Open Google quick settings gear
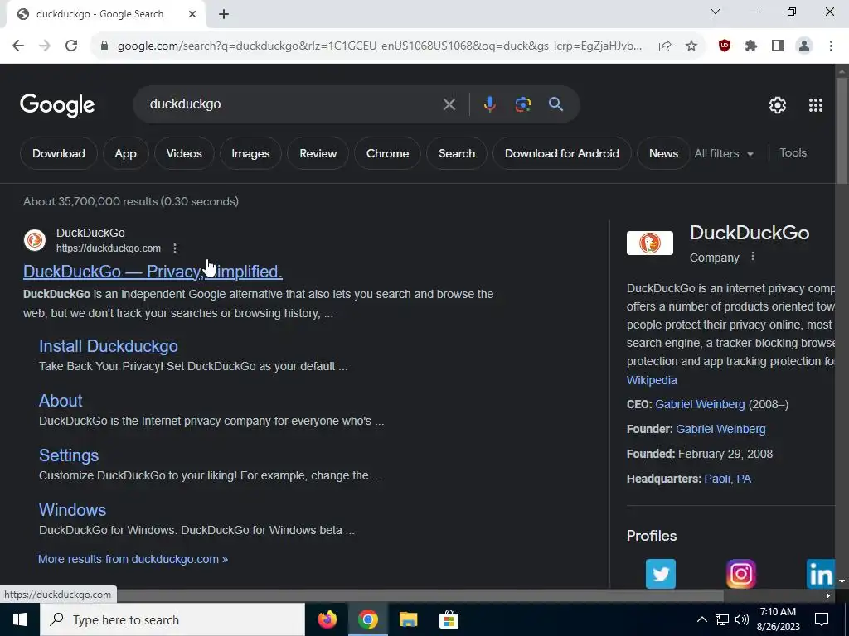The width and height of the screenshot is (849, 636). click(778, 105)
